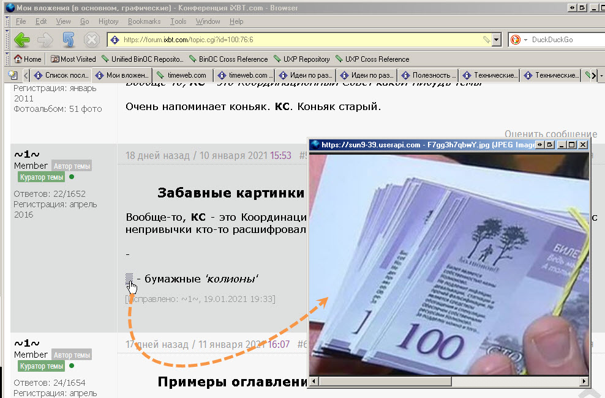The image size is (605, 398).
Task: Reload the page with blue reload icon
Action: [x=69, y=40]
